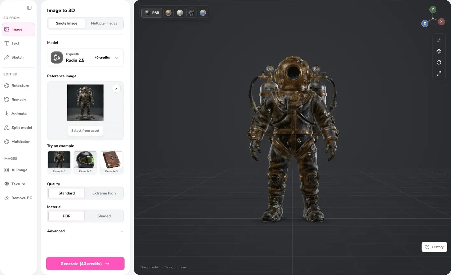Snap the view to the Z axis
The height and width of the screenshot is (275, 451).
425,24
